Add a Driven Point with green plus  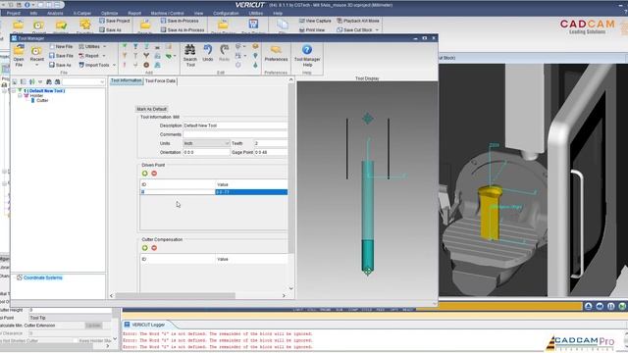coord(145,174)
